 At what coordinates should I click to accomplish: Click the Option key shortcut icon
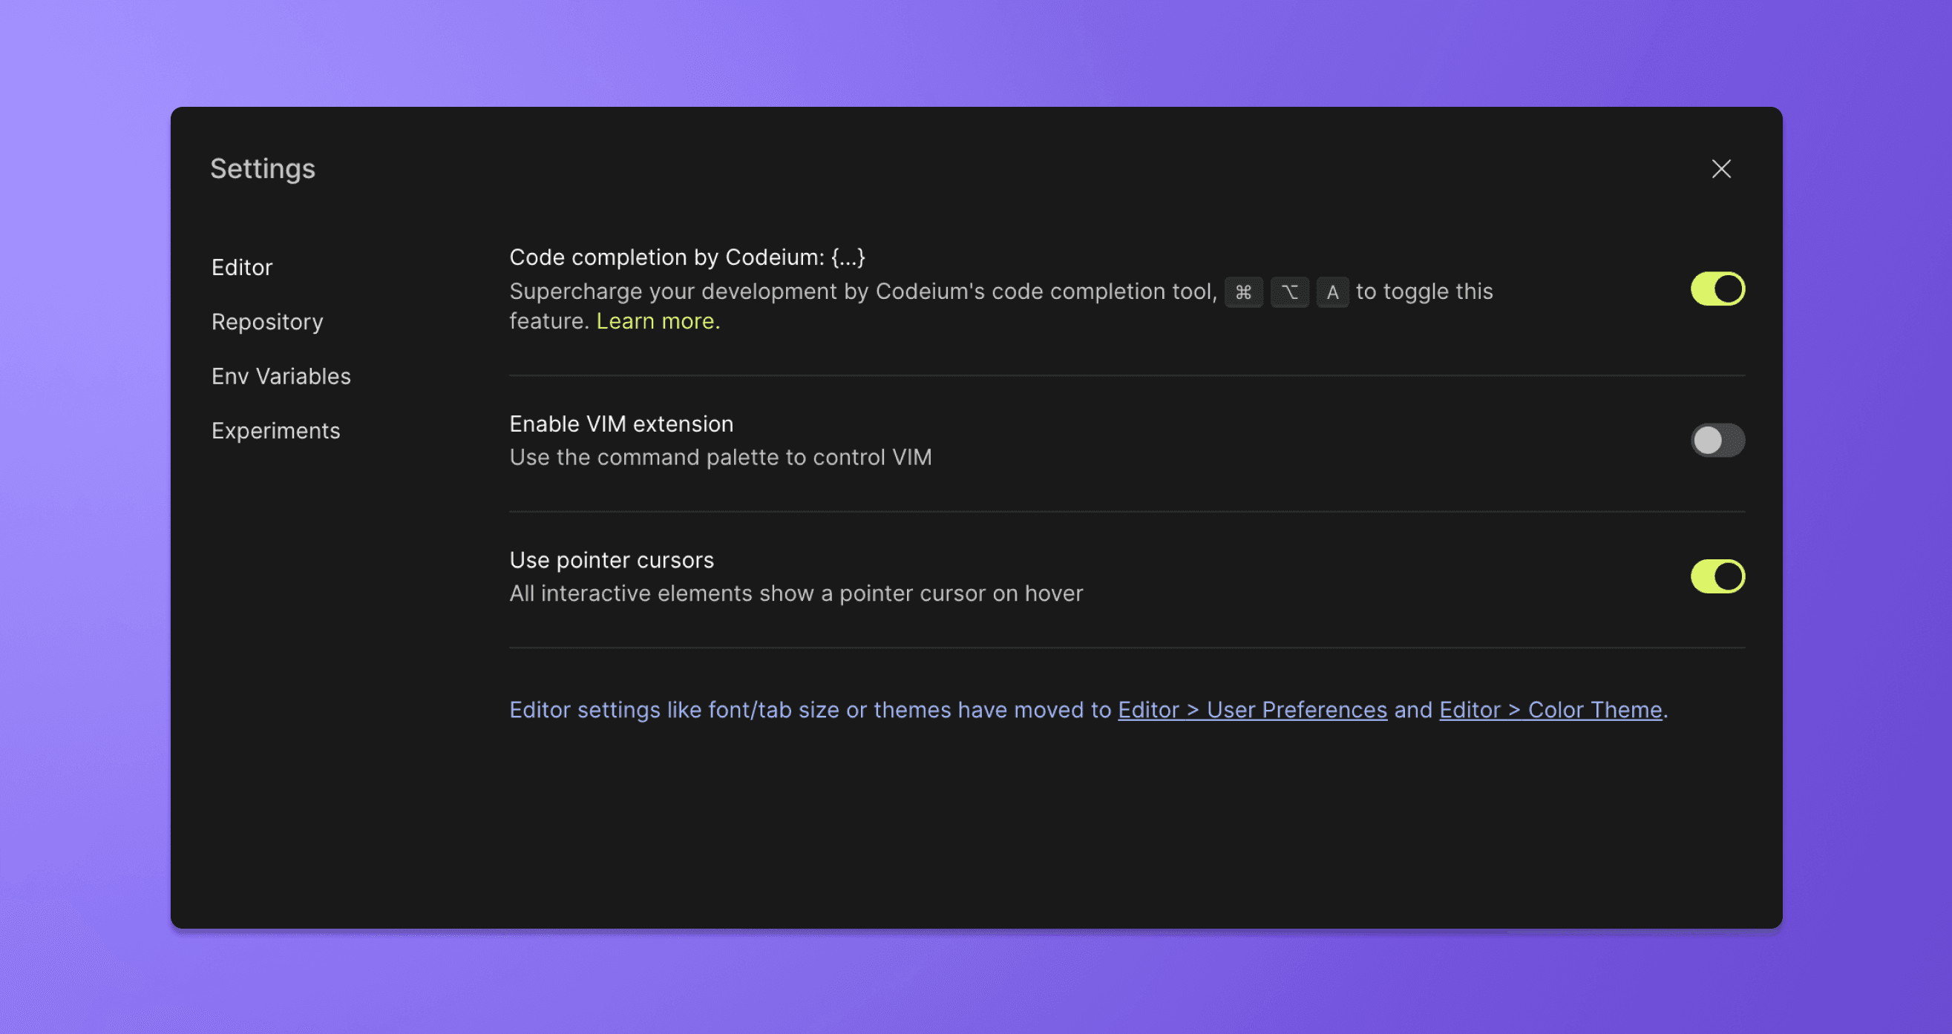coord(1289,292)
